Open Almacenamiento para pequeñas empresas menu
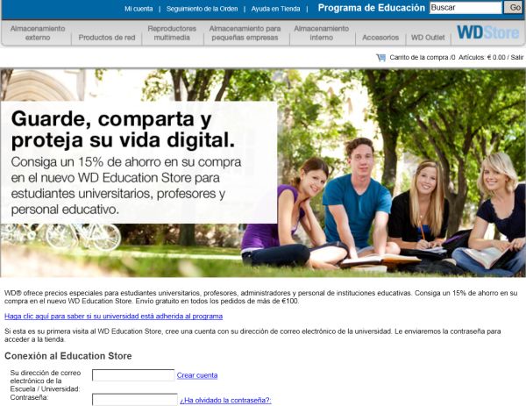 click(x=245, y=32)
